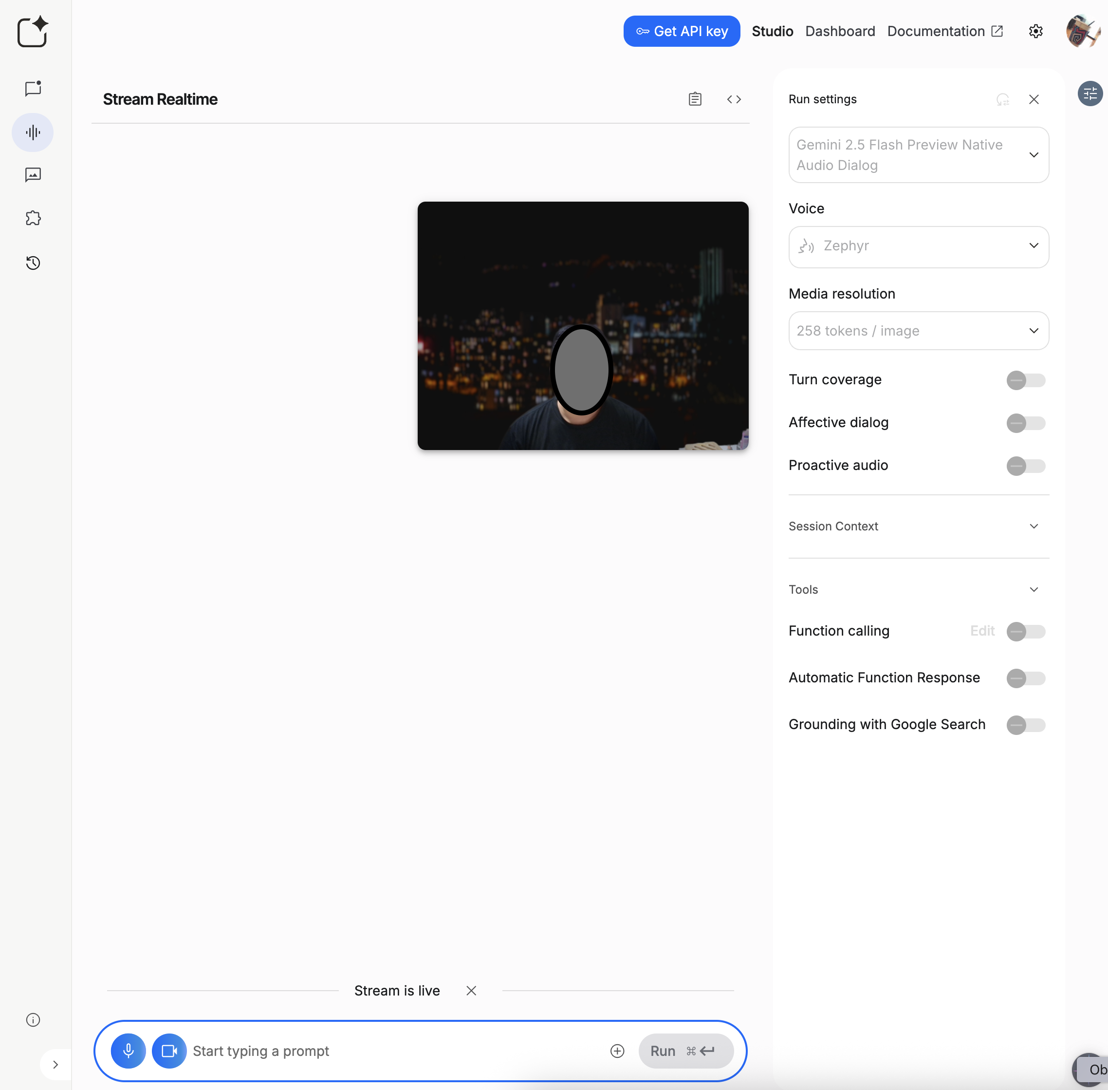Enable the Turn coverage toggle
Image resolution: width=1108 pixels, height=1090 pixels.
coord(1026,380)
